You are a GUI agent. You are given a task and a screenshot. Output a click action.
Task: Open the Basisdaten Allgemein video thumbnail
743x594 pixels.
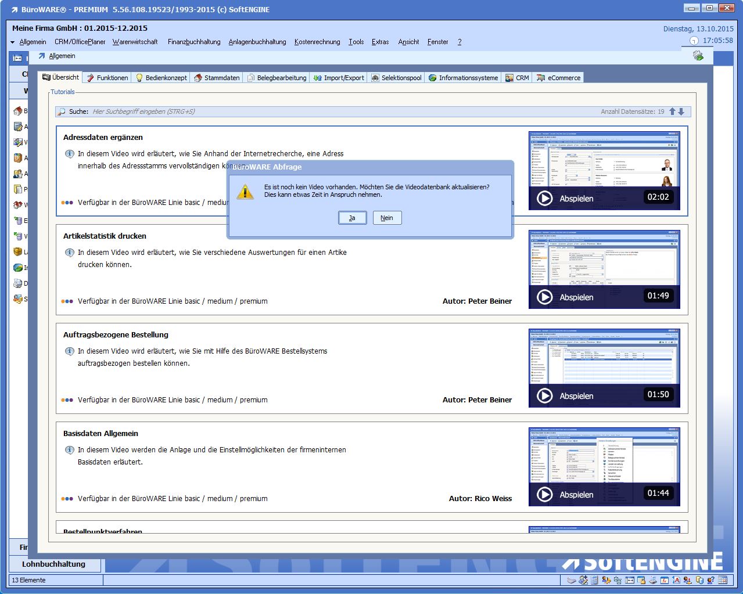point(604,467)
